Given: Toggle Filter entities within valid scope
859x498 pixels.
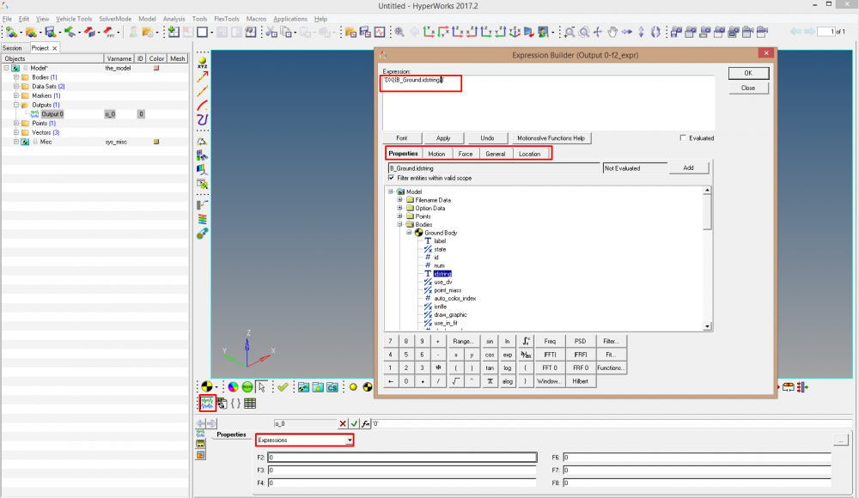Looking at the screenshot, I should pyautogui.click(x=391, y=178).
